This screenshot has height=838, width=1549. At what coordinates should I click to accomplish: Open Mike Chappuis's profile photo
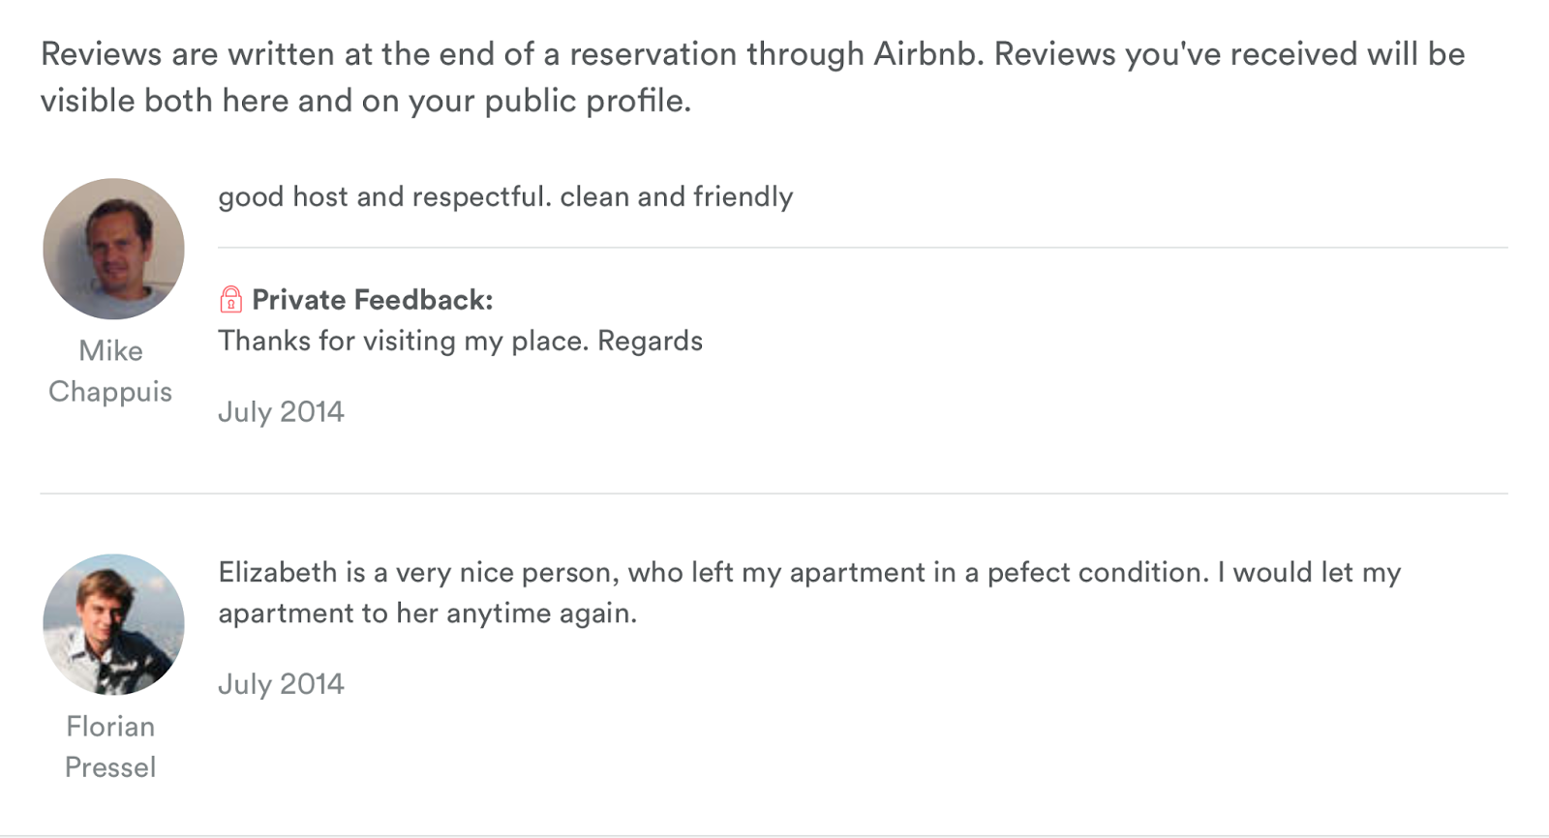tap(113, 249)
